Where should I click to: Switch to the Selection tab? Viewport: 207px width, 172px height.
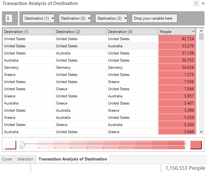pos(25,159)
